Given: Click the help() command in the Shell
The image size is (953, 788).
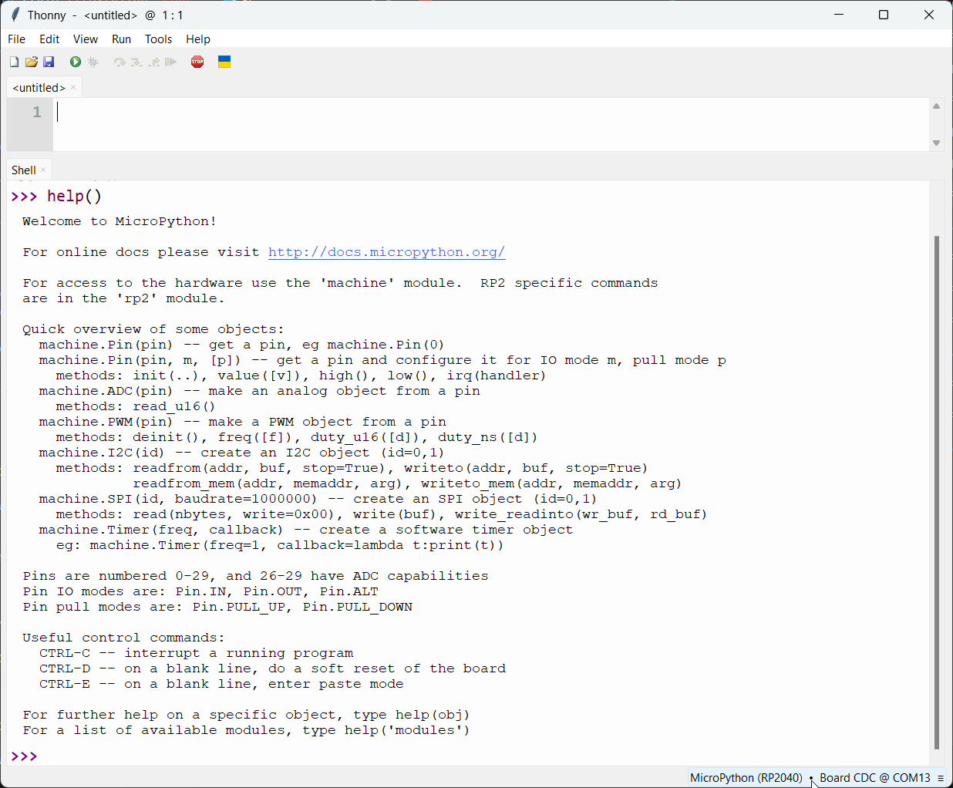Looking at the screenshot, I should point(74,196).
